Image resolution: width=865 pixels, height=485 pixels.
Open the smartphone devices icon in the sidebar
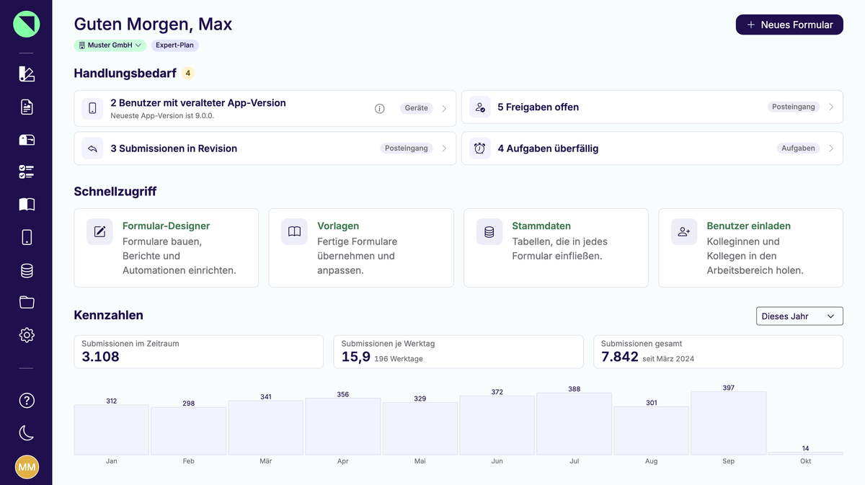pyautogui.click(x=27, y=237)
